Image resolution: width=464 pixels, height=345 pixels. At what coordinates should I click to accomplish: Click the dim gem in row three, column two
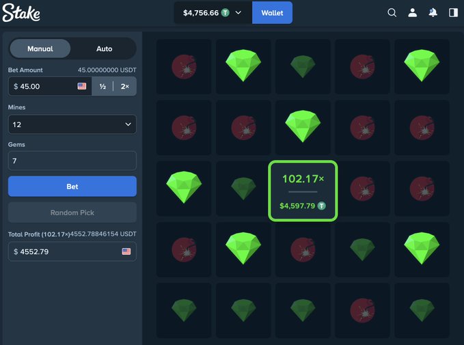point(243,189)
